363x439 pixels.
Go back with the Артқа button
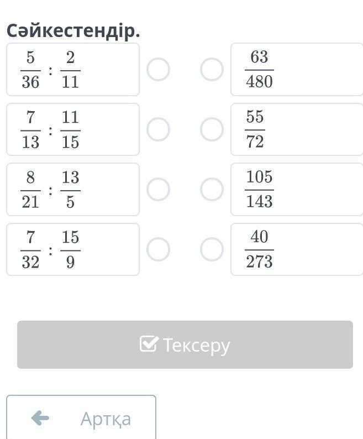(x=81, y=418)
